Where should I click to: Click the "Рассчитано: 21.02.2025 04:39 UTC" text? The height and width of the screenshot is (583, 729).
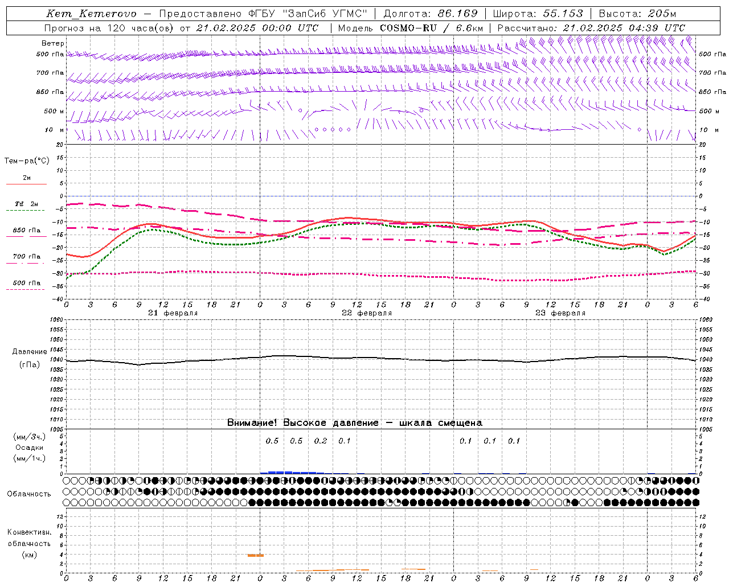click(591, 28)
